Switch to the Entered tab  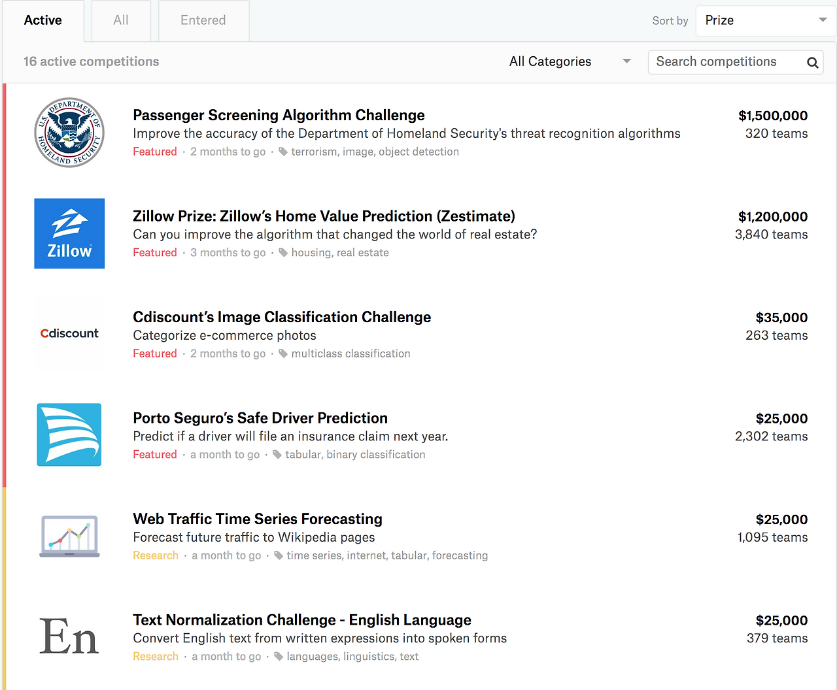[203, 21]
